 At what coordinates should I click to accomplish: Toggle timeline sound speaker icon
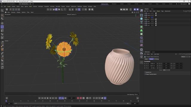pyautogui.click(x=66, y=98)
